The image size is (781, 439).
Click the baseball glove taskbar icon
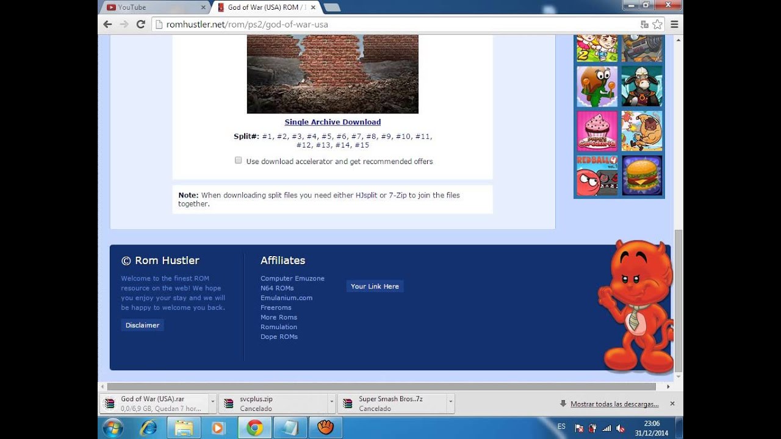[x=326, y=428]
